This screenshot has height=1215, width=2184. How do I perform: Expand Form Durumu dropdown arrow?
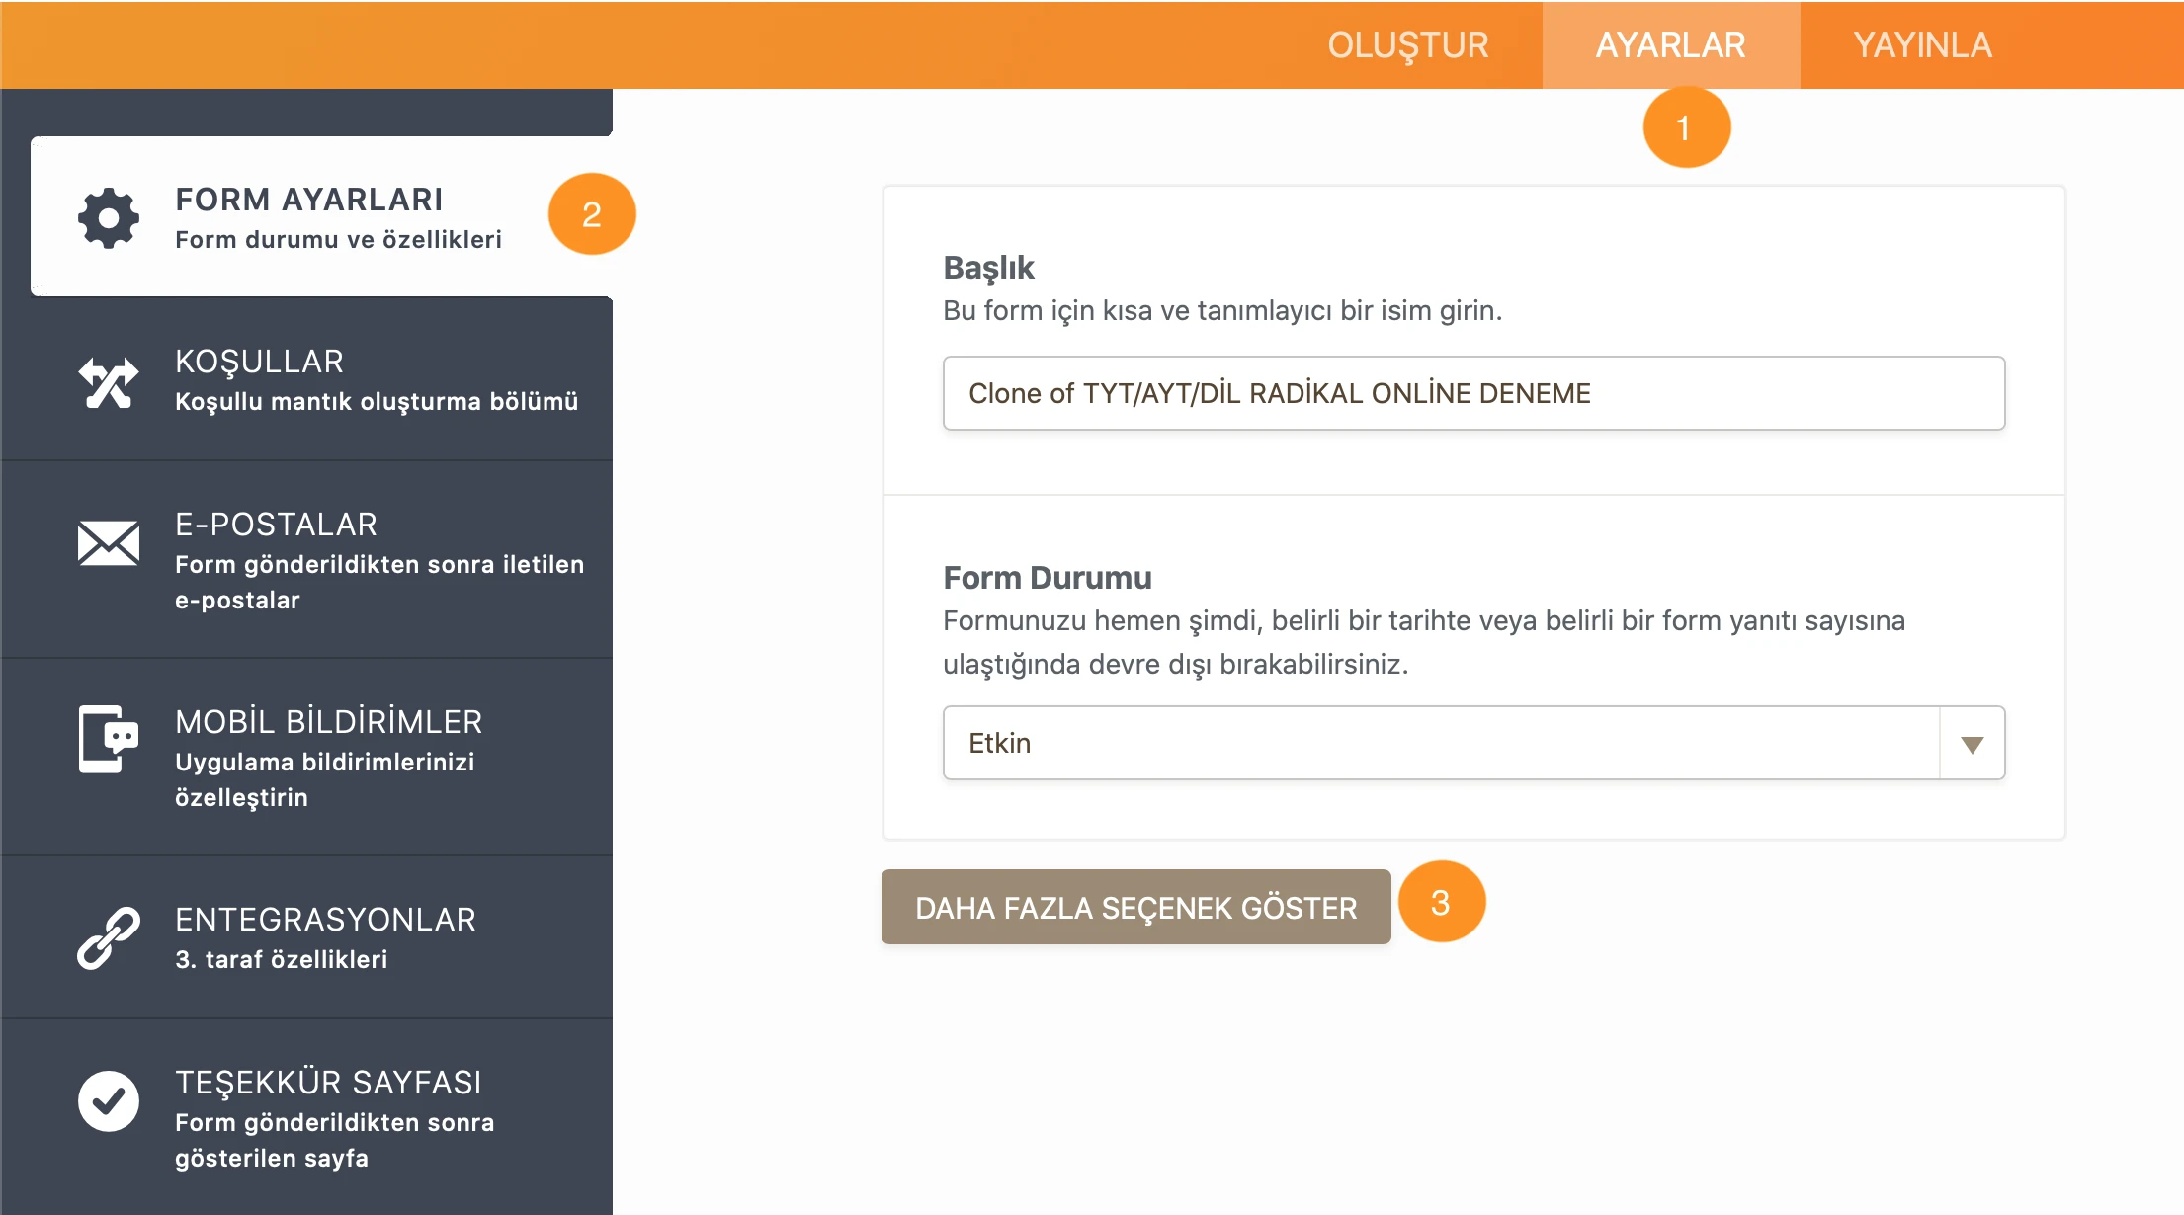(1972, 744)
